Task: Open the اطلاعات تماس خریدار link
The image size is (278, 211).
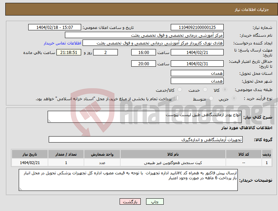Action: [x=62, y=43]
